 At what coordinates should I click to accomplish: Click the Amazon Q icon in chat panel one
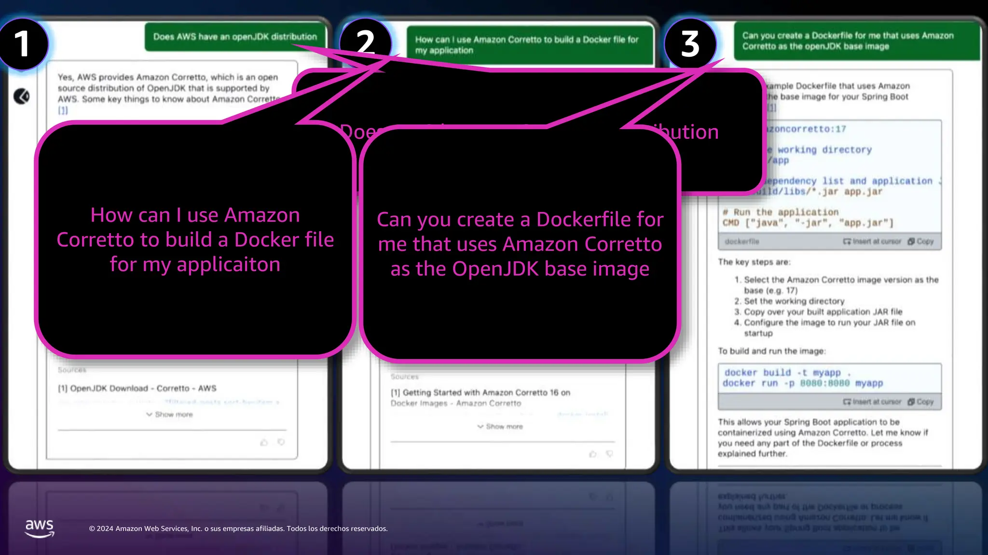pos(21,97)
